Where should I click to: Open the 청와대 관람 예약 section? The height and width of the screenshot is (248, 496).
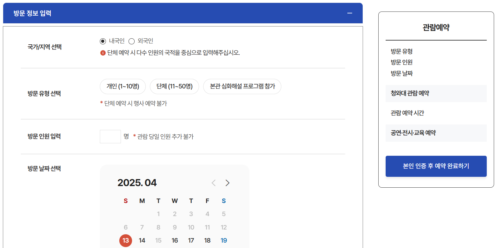click(436, 93)
